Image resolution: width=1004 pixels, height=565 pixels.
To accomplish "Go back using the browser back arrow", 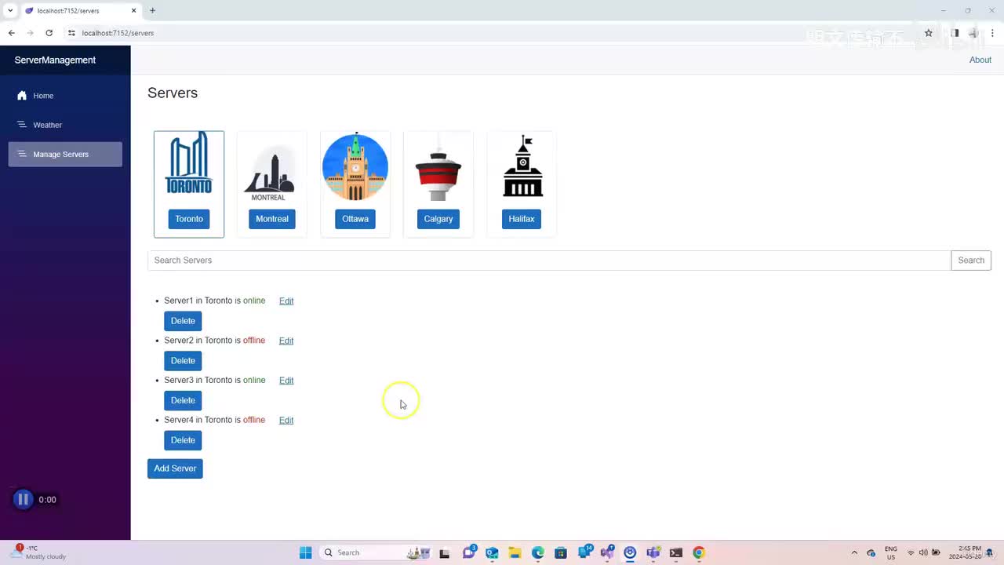I will tap(12, 33).
